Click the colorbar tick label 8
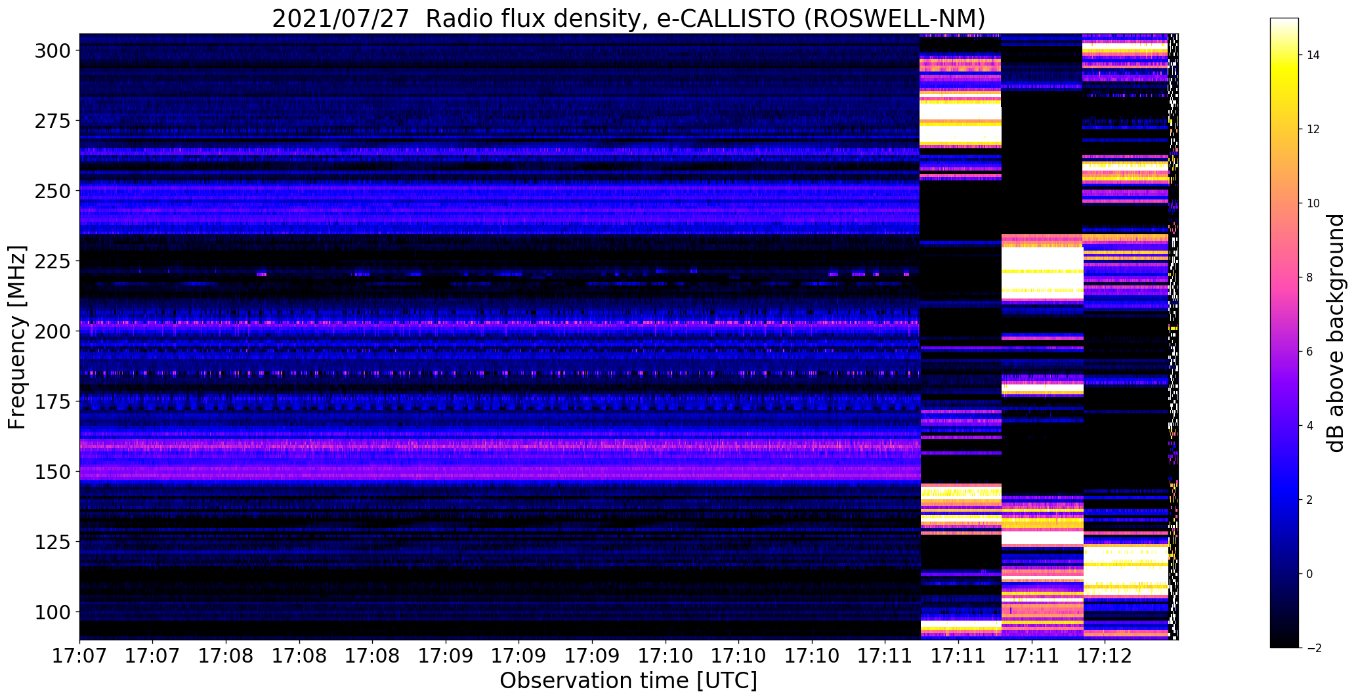 click(x=1310, y=278)
